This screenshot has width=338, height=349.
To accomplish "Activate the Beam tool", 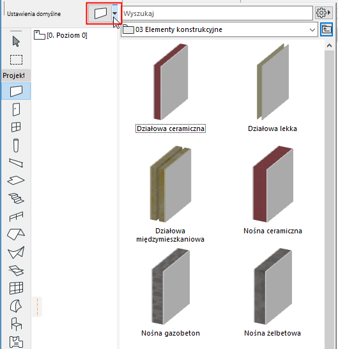I will tap(16, 163).
